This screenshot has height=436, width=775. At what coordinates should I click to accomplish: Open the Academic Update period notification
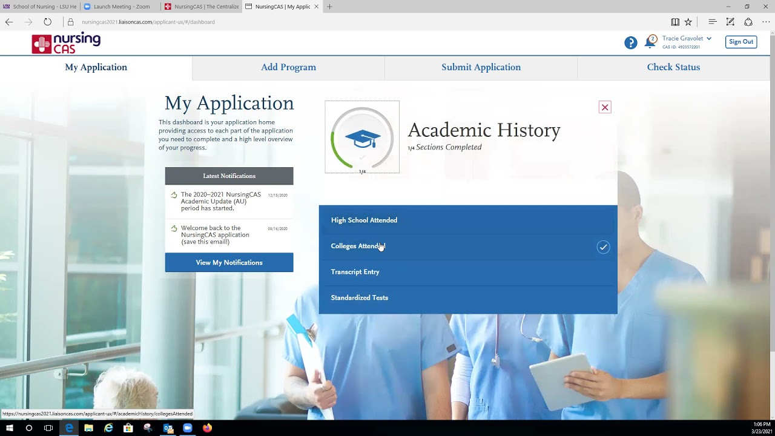click(x=229, y=202)
